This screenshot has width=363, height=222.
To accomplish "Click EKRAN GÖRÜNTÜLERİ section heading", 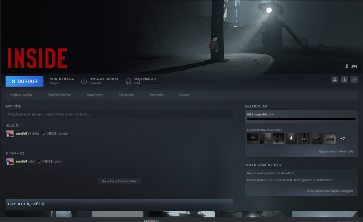I will click(263, 165).
